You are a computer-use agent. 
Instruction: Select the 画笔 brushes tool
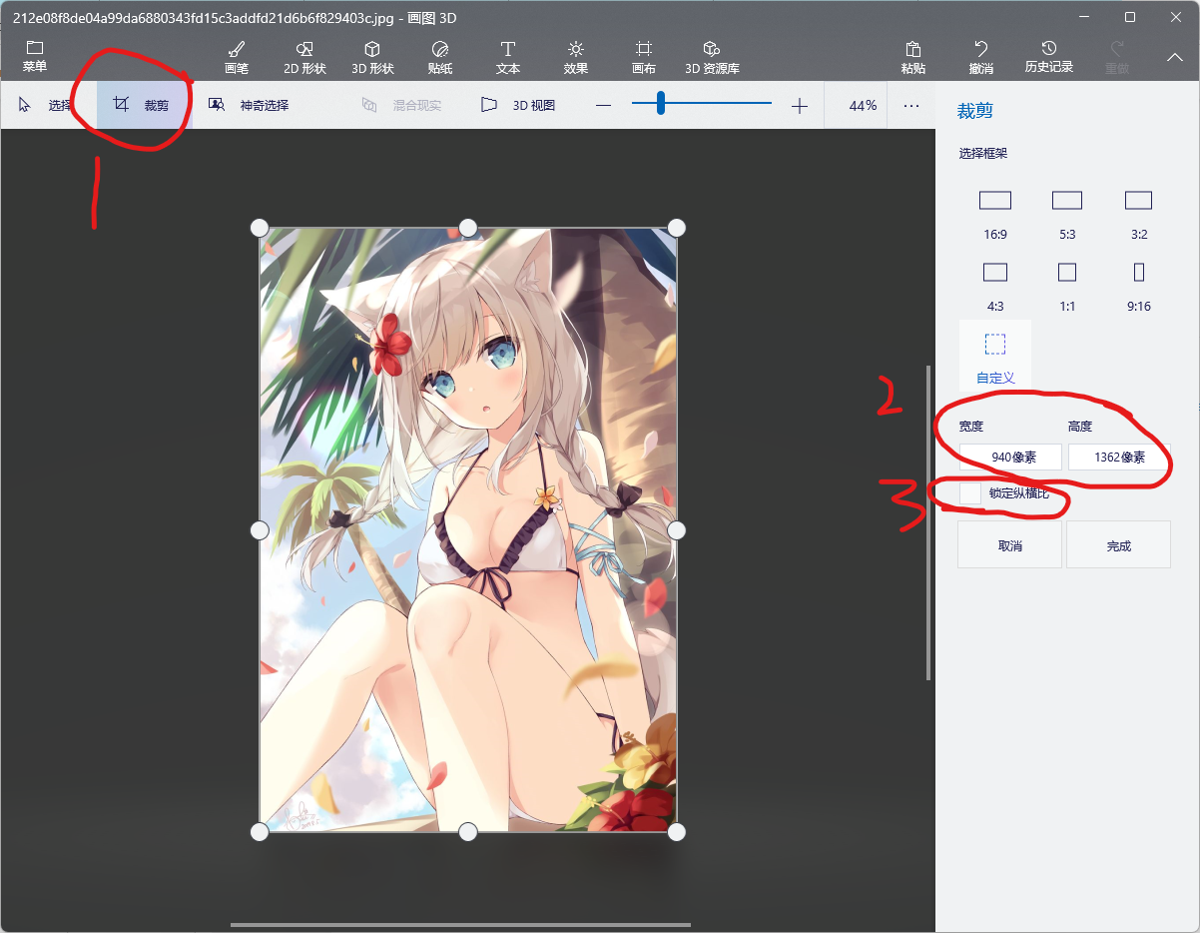click(x=237, y=57)
